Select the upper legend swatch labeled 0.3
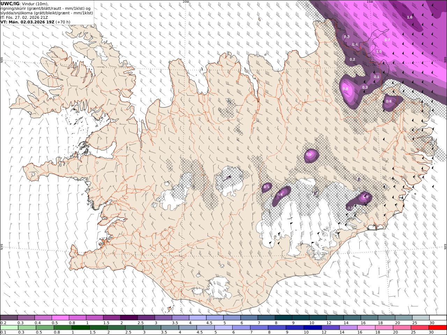447x335 pixels. [26, 318]
